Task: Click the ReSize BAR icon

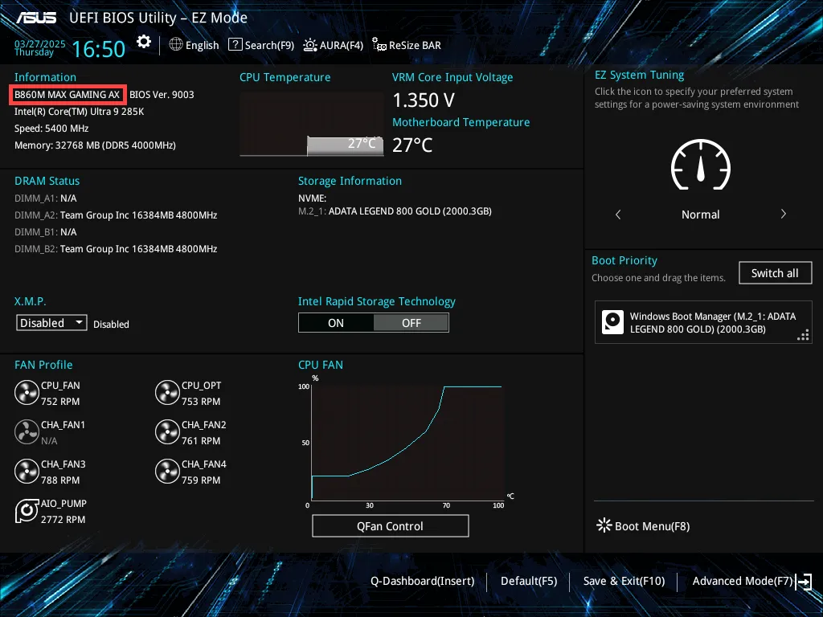Action: pos(378,45)
